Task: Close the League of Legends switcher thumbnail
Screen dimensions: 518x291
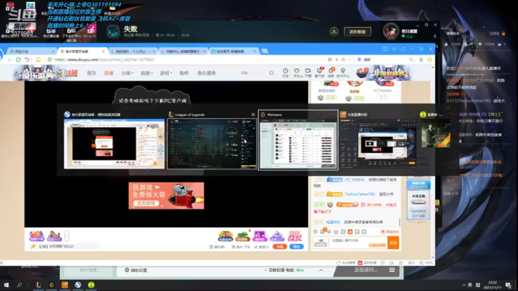Action: (253, 114)
